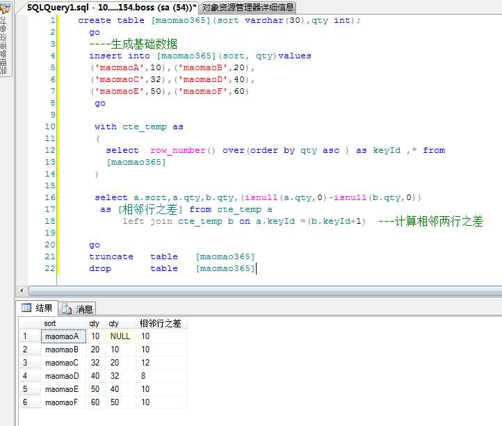Select result row 1 header
This screenshot has height=426, width=502.
[30, 336]
